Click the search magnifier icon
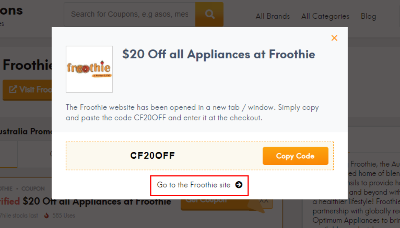This screenshot has height=228, width=400. pyautogui.click(x=209, y=14)
